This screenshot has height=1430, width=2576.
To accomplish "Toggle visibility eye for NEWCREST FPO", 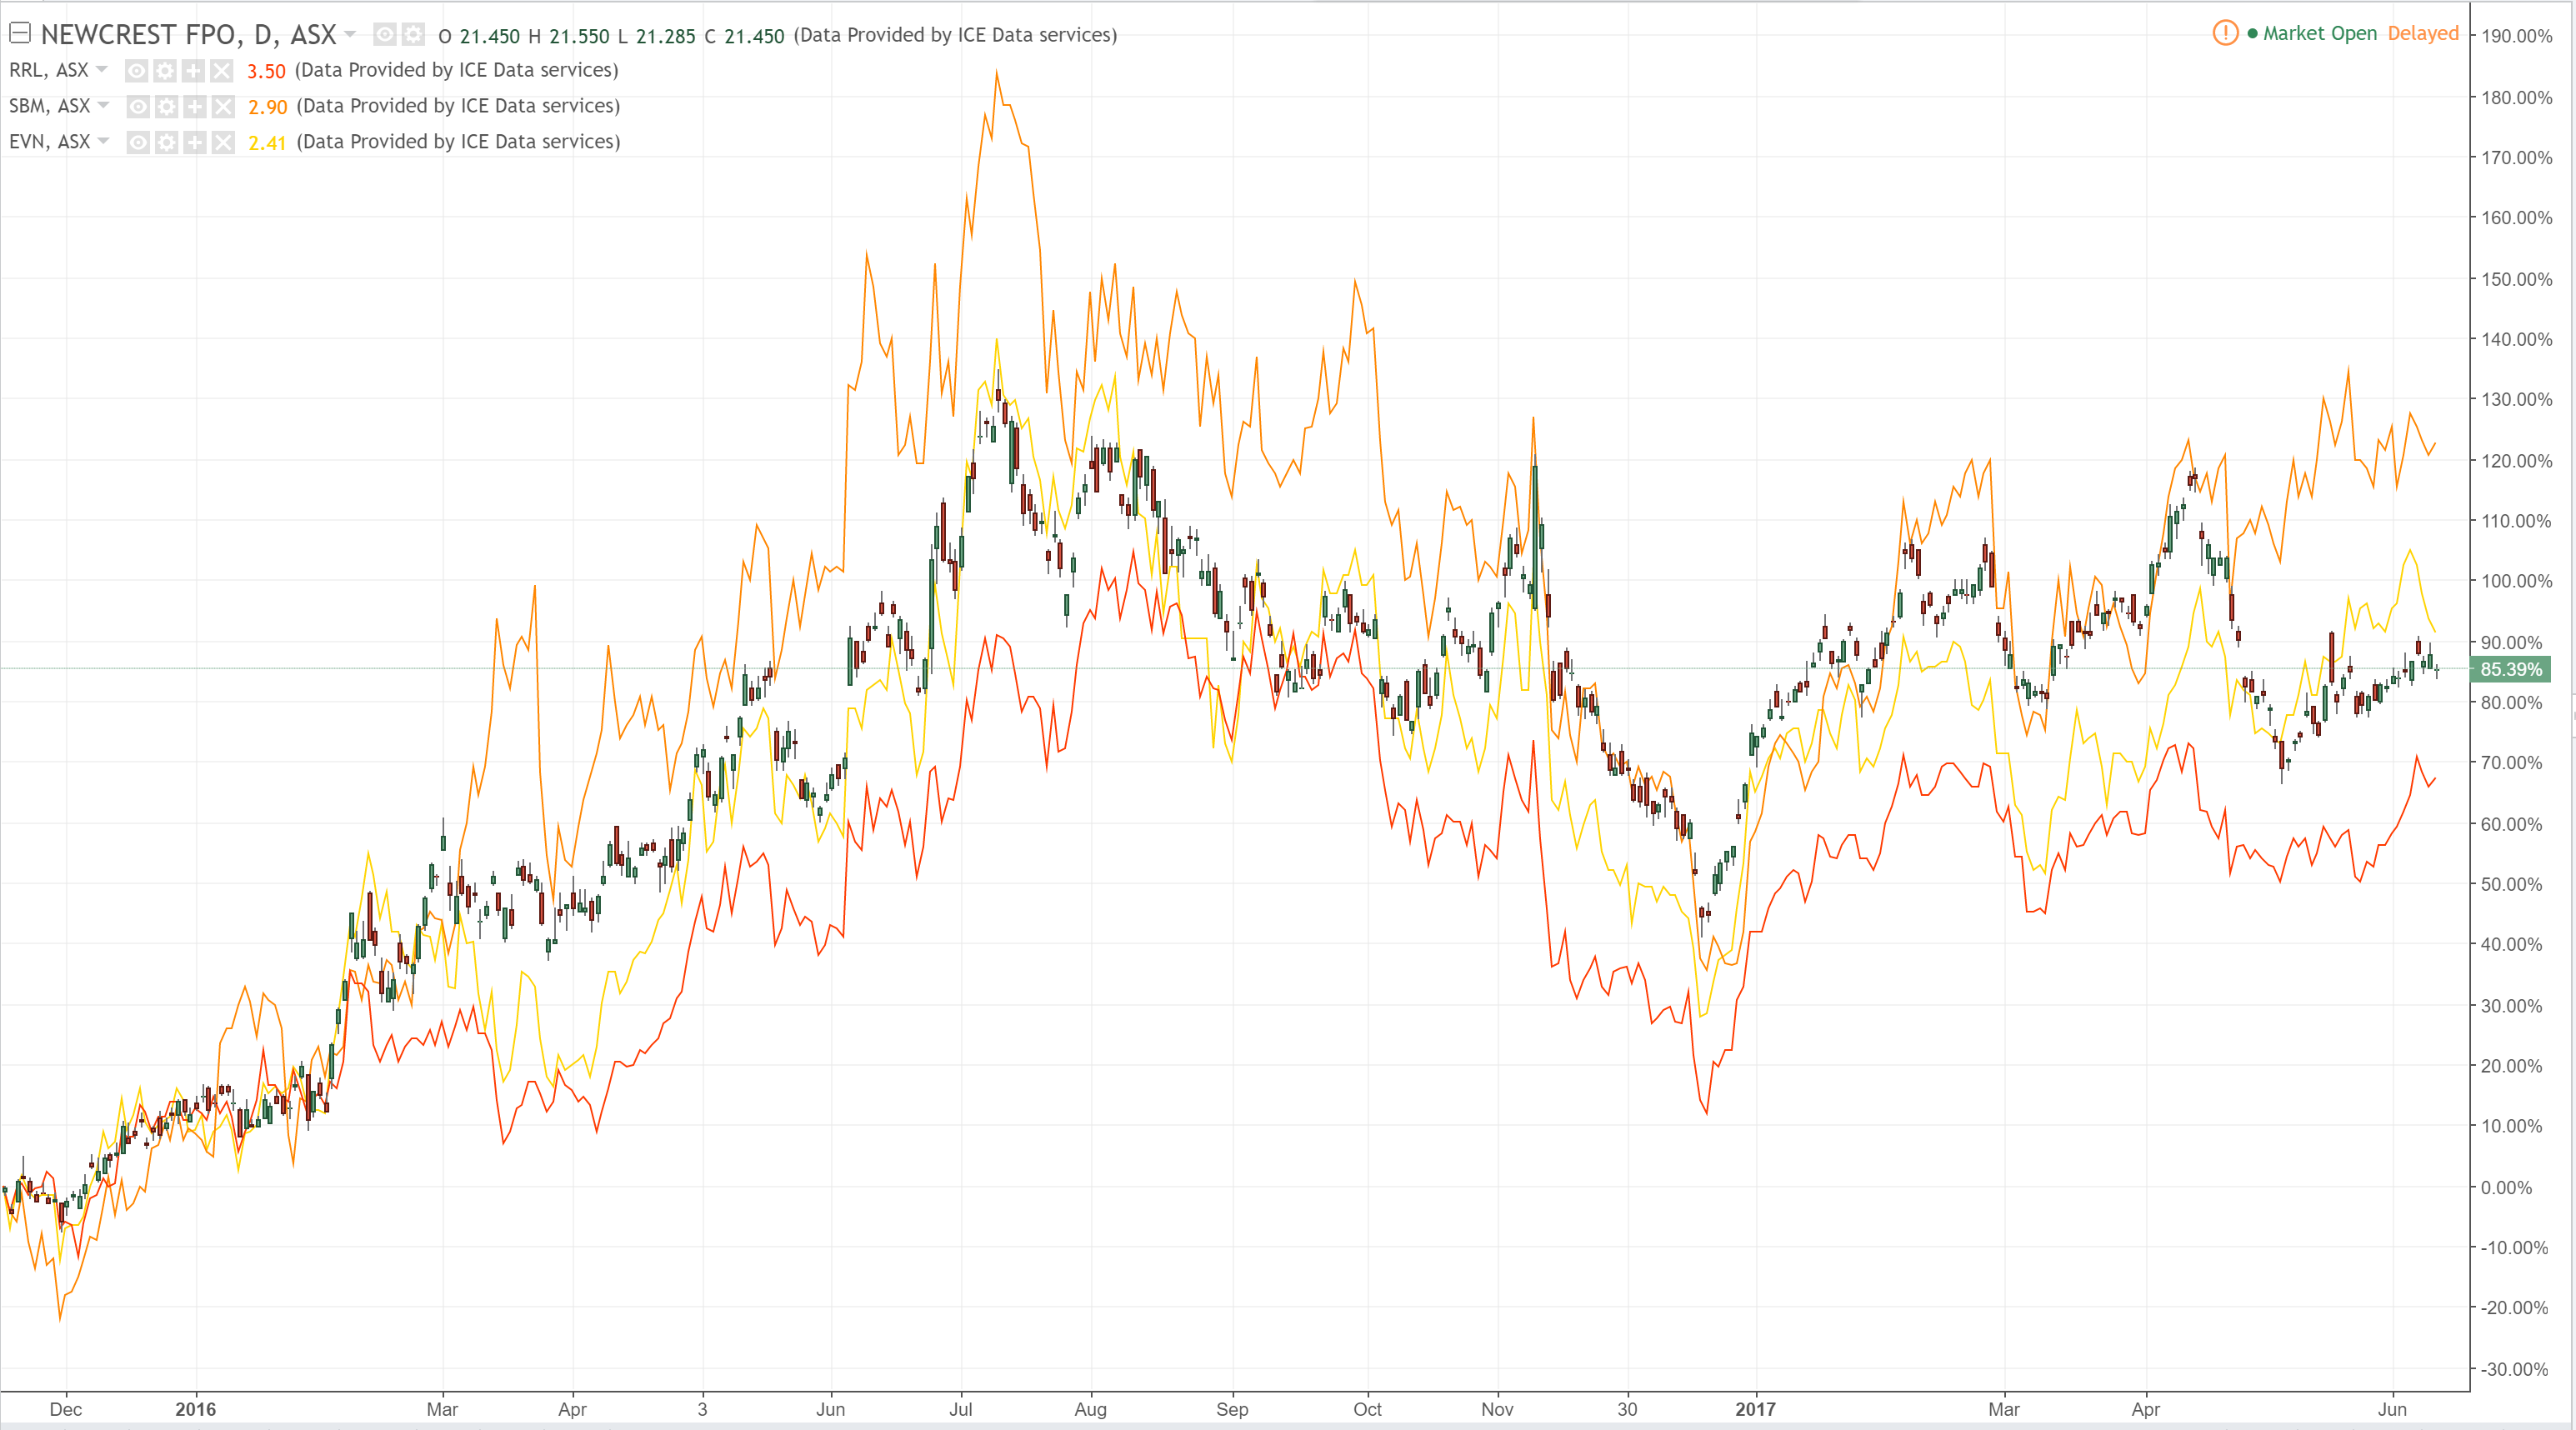I will click(385, 35).
